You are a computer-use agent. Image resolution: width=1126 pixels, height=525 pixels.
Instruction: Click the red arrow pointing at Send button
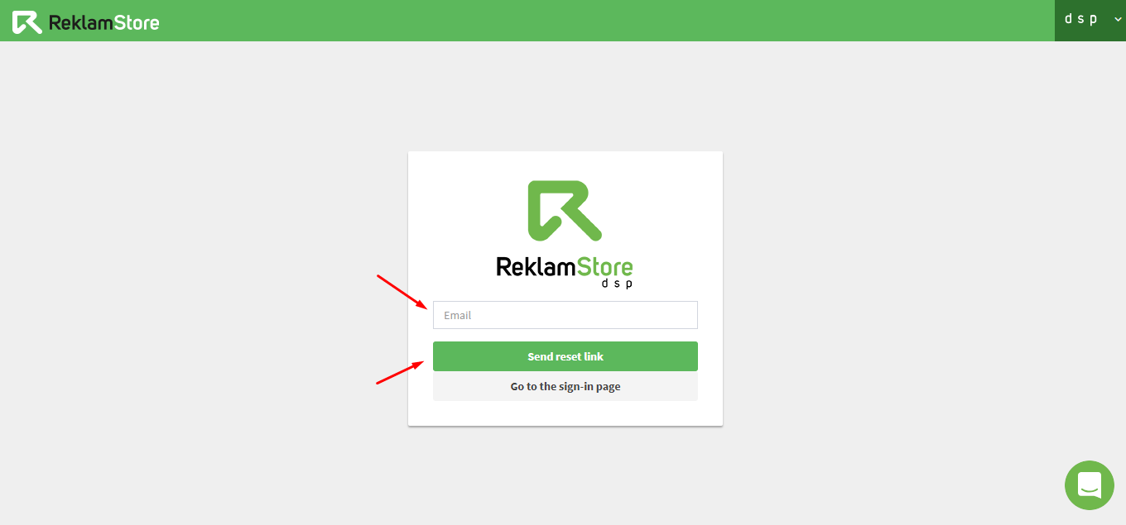402,372
